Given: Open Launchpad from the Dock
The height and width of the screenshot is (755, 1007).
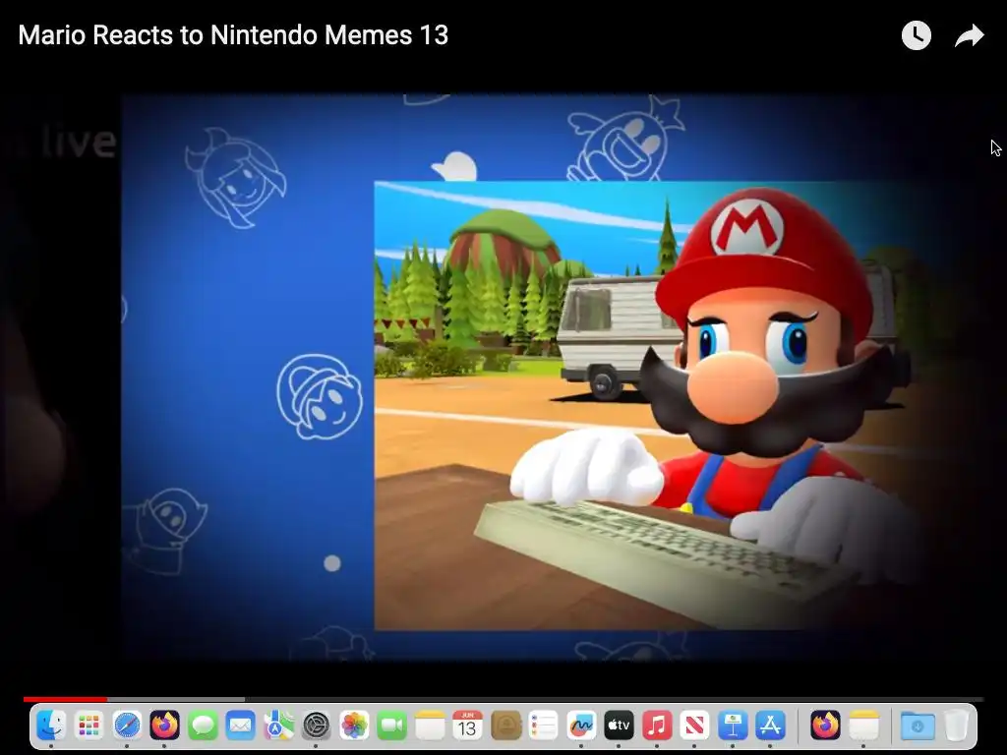Looking at the screenshot, I should click(x=89, y=726).
